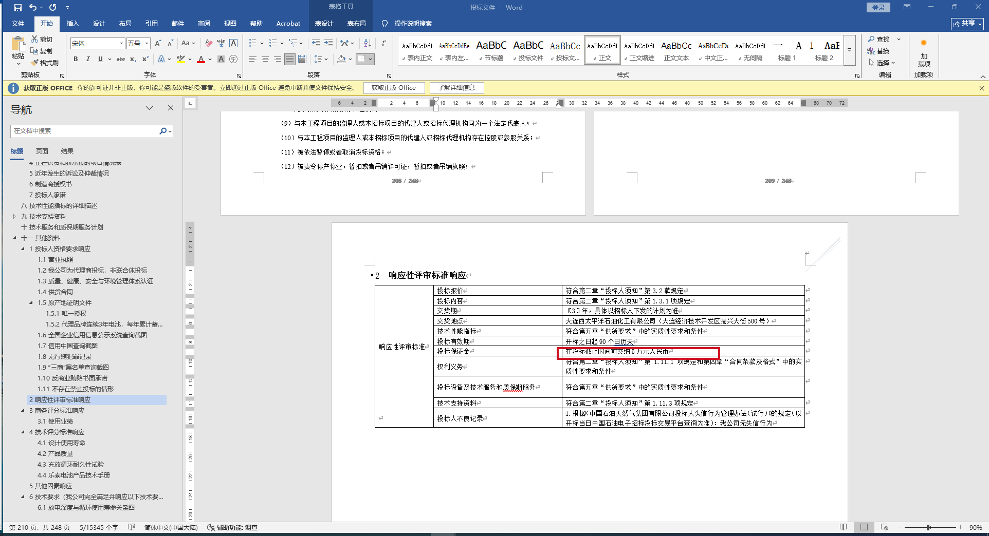
Task: Switch to the Insert (插入) ribbon tab
Action: (x=73, y=24)
